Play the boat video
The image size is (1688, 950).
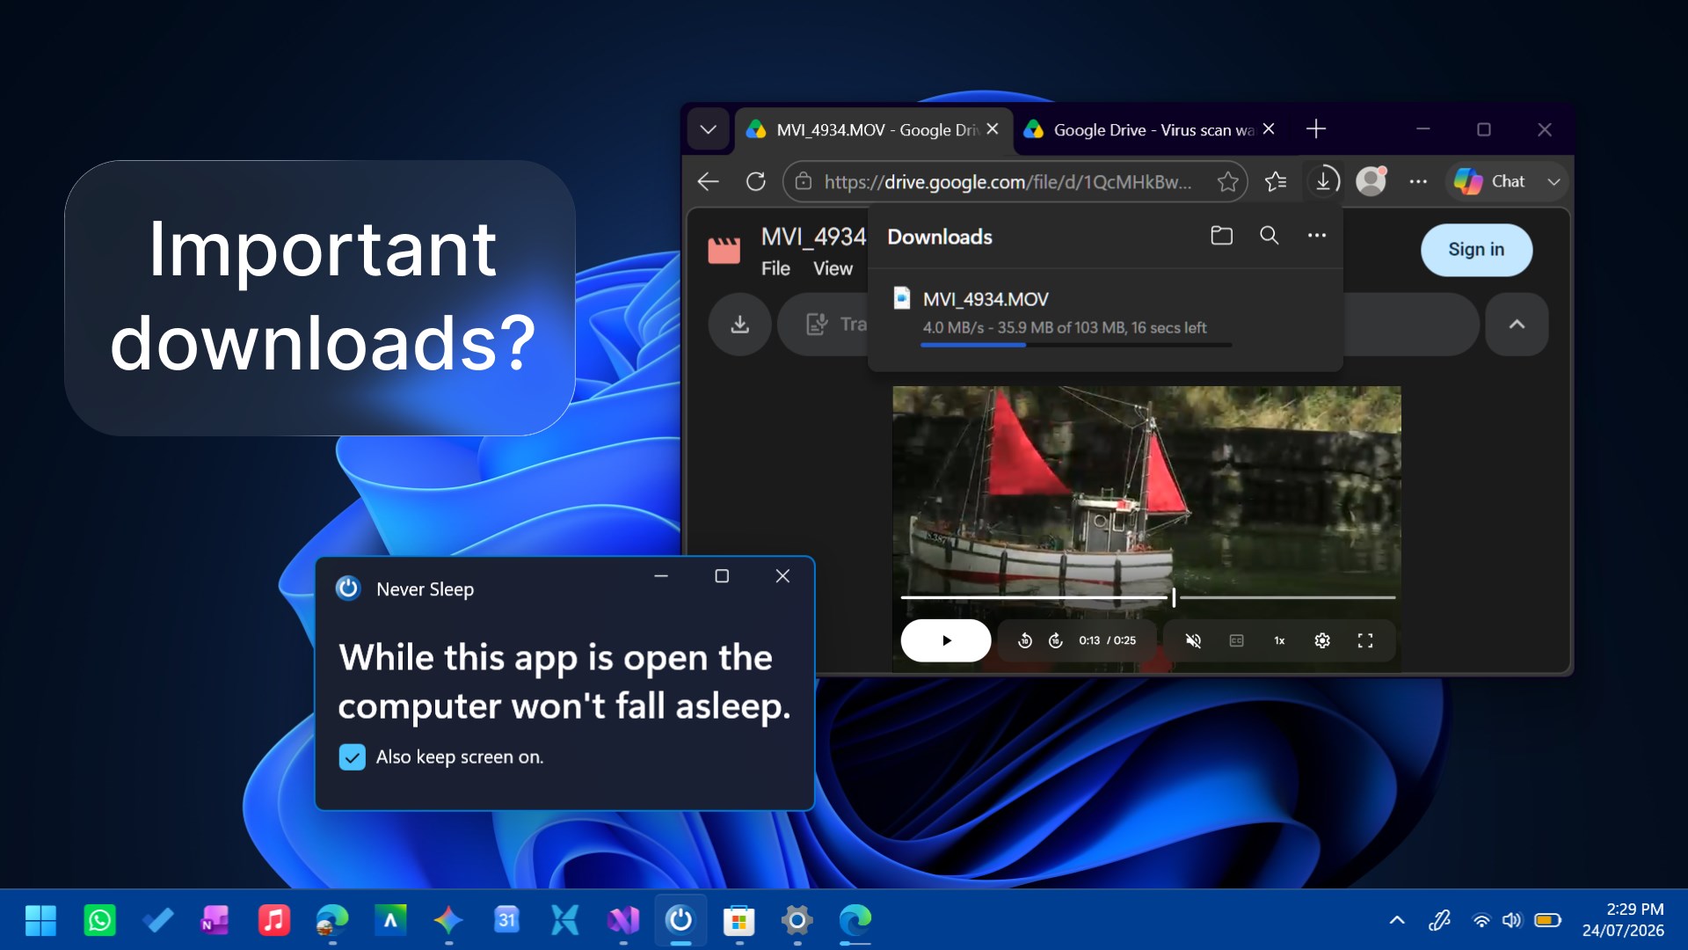946,640
